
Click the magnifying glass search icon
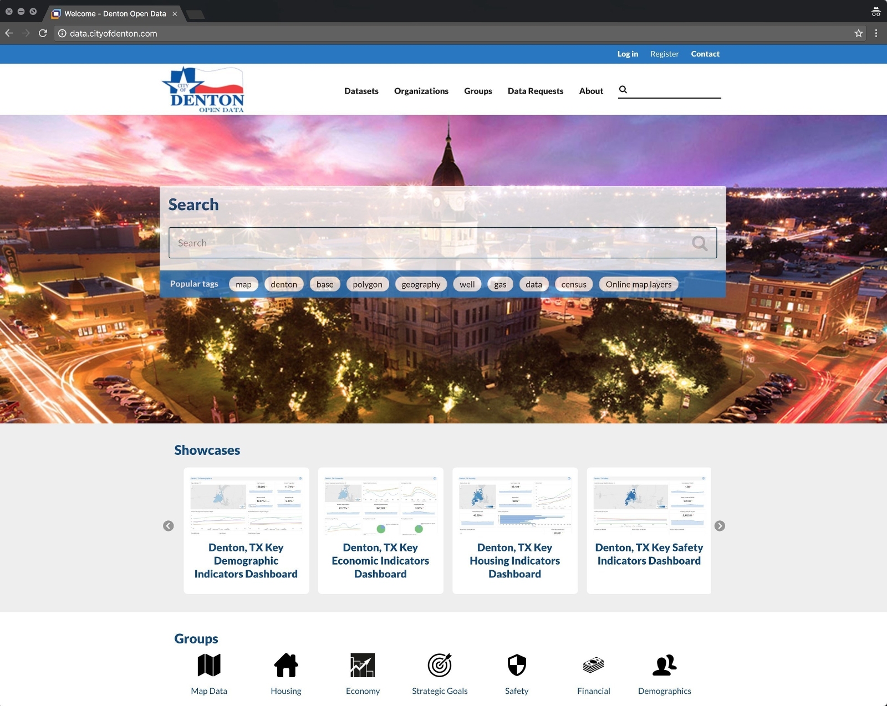click(x=623, y=89)
